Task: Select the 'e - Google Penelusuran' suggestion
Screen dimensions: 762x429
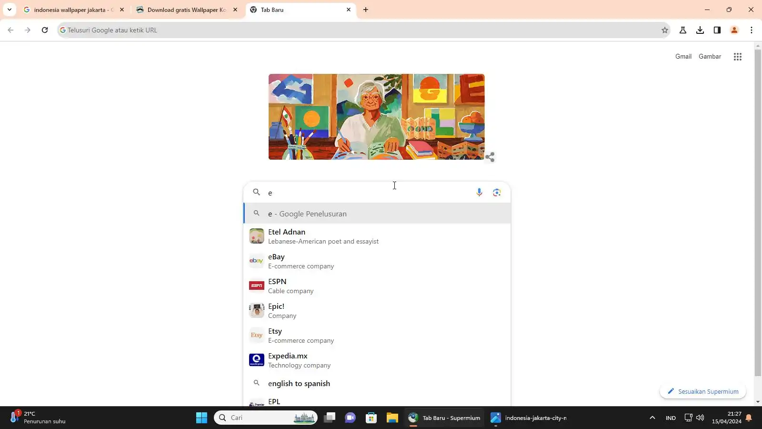Action: click(377, 214)
